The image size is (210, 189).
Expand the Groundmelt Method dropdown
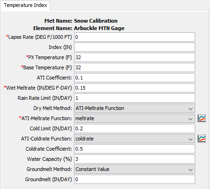coord(135,169)
